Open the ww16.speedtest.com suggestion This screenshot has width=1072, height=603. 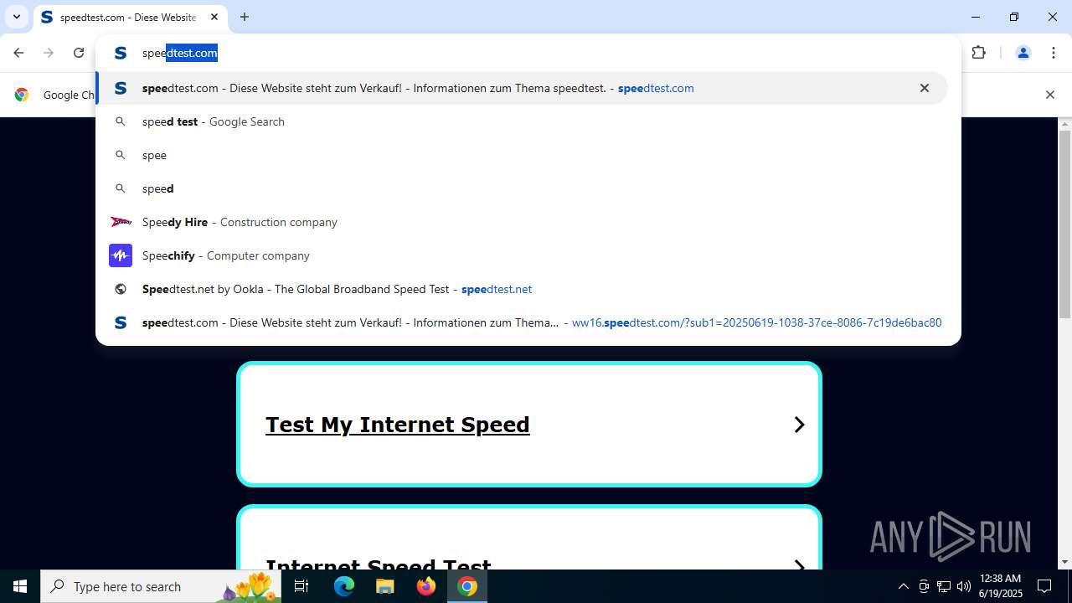point(521,322)
